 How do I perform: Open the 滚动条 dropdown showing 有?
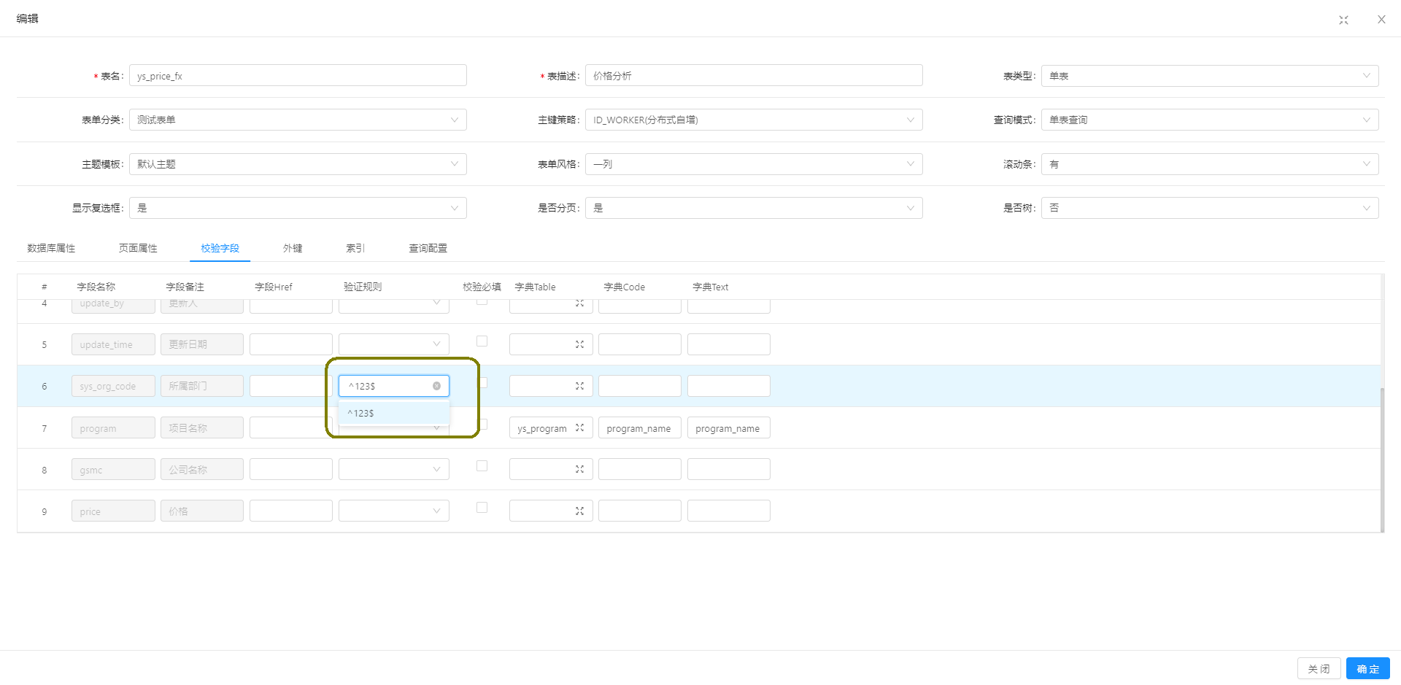click(1210, 164)
